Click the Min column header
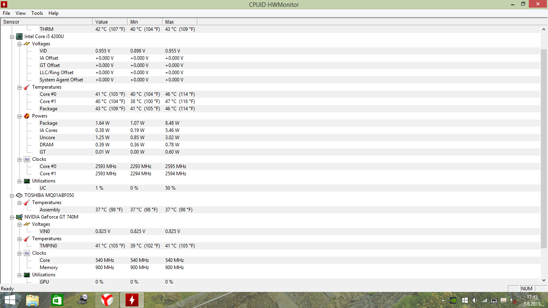This screenshot has height=308, width=548. point(145,22)
